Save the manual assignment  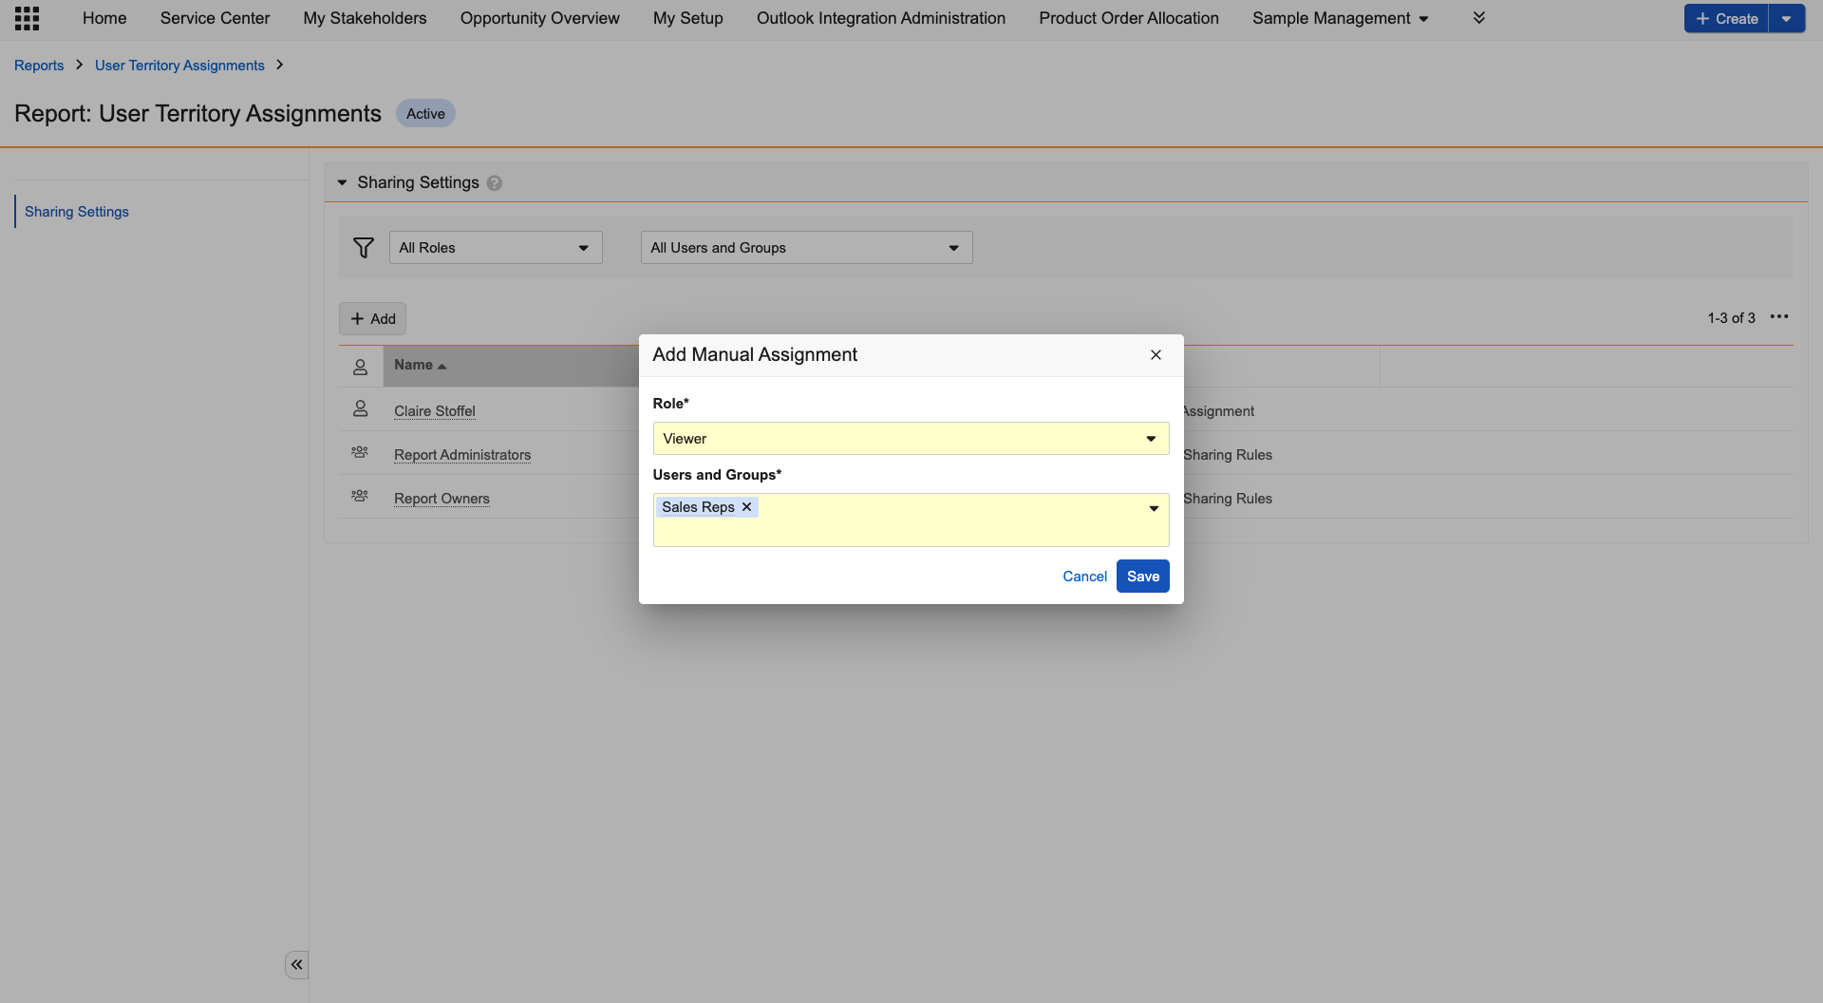[1142, 577]
